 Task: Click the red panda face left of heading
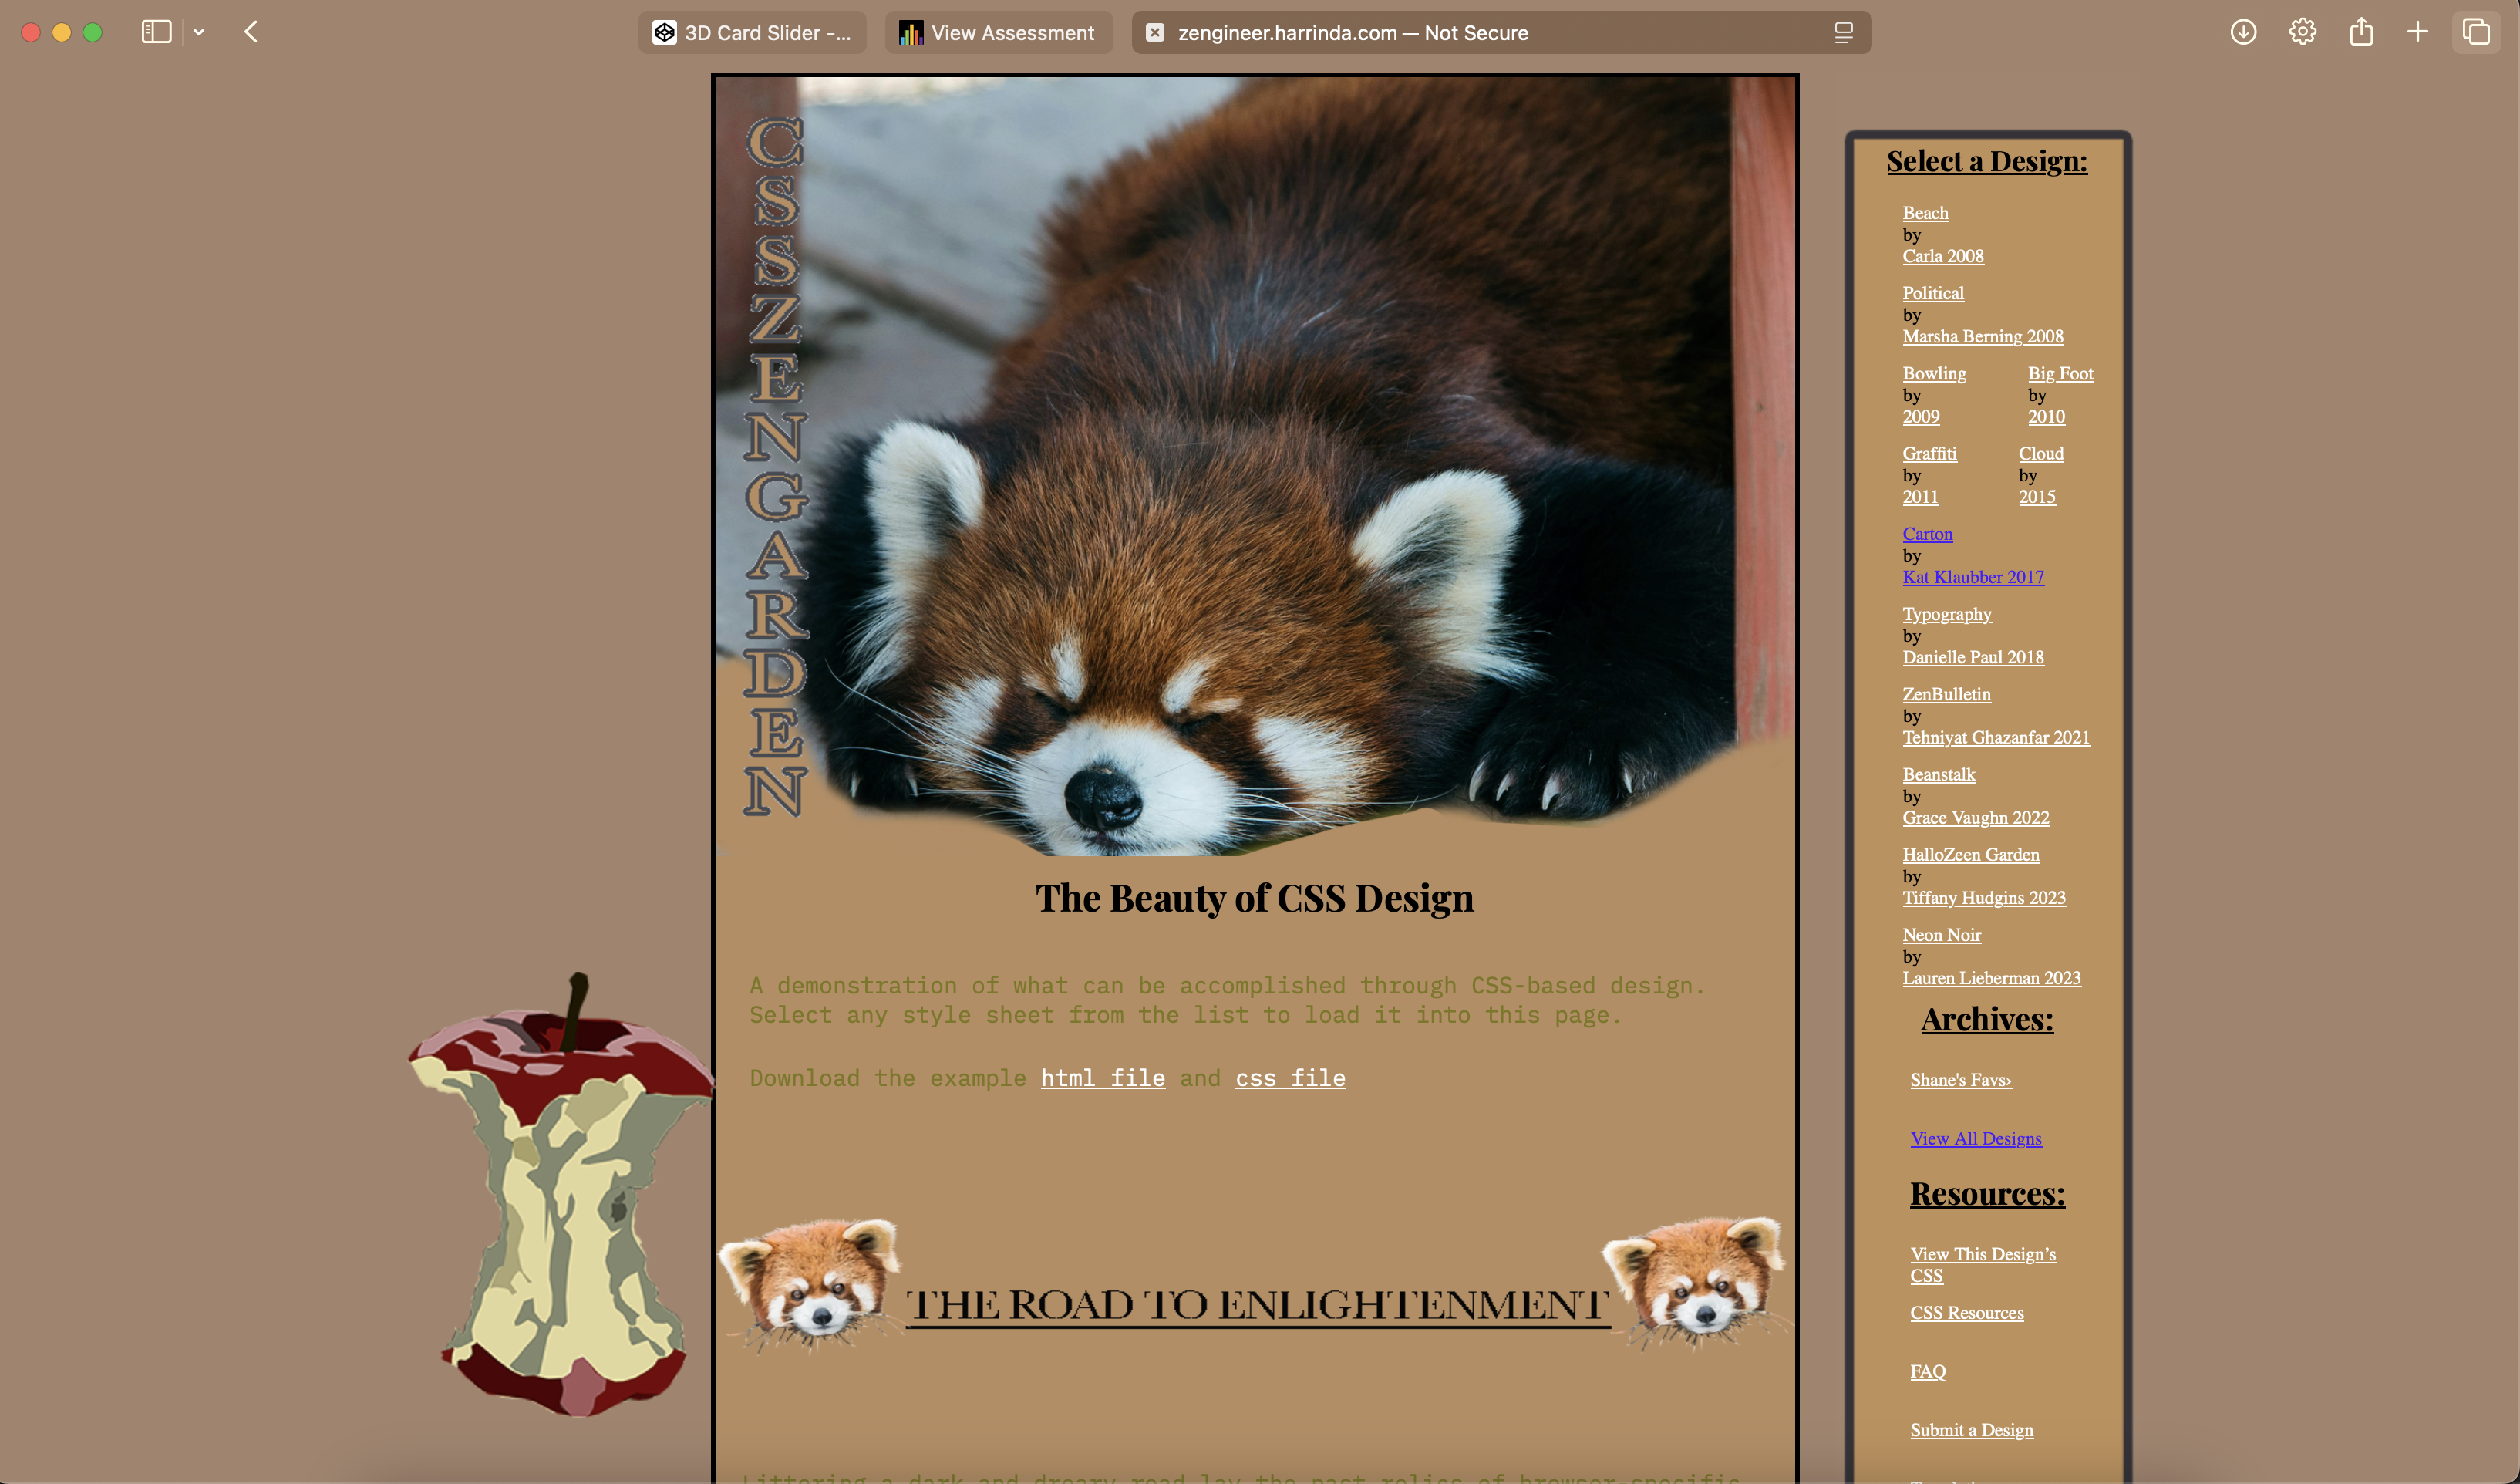810,1285
